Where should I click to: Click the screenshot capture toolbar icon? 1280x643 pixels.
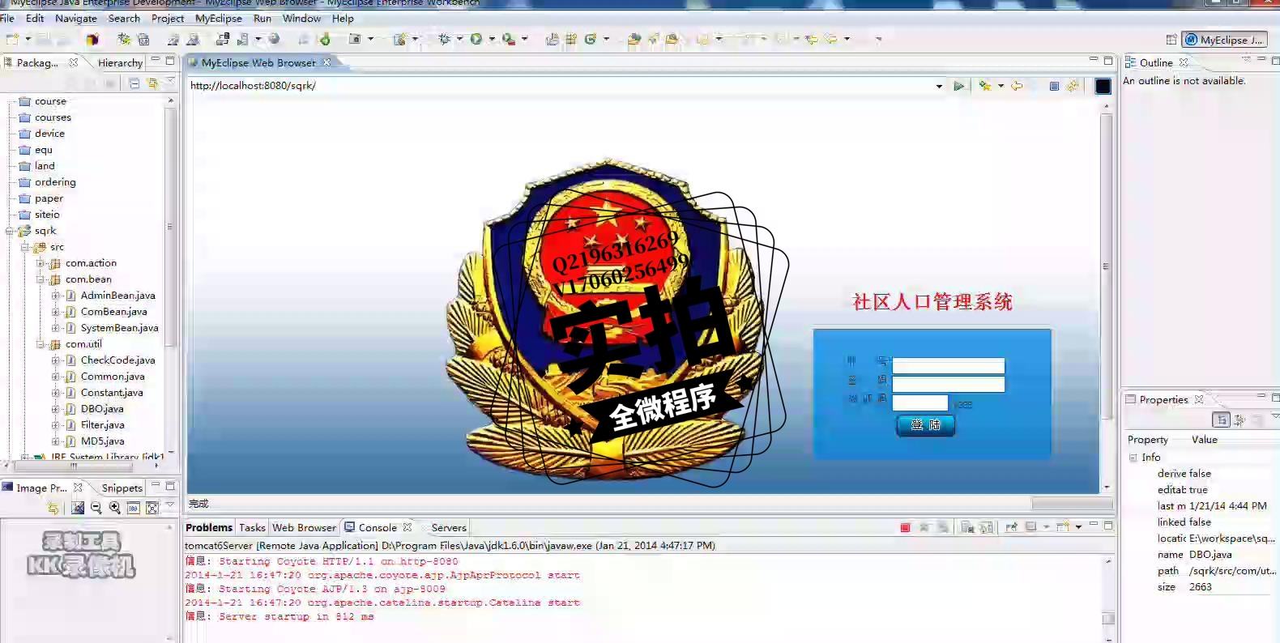click(x=355, y=39)
